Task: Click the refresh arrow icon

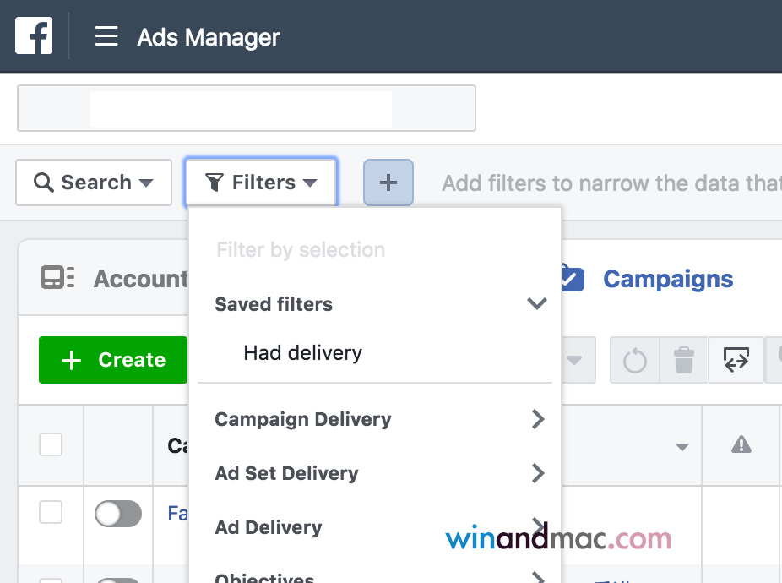Action: (634, 362)
